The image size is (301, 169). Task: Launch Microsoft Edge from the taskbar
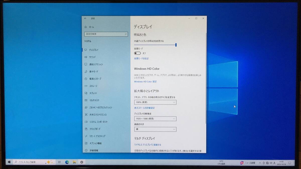point(67,162)
